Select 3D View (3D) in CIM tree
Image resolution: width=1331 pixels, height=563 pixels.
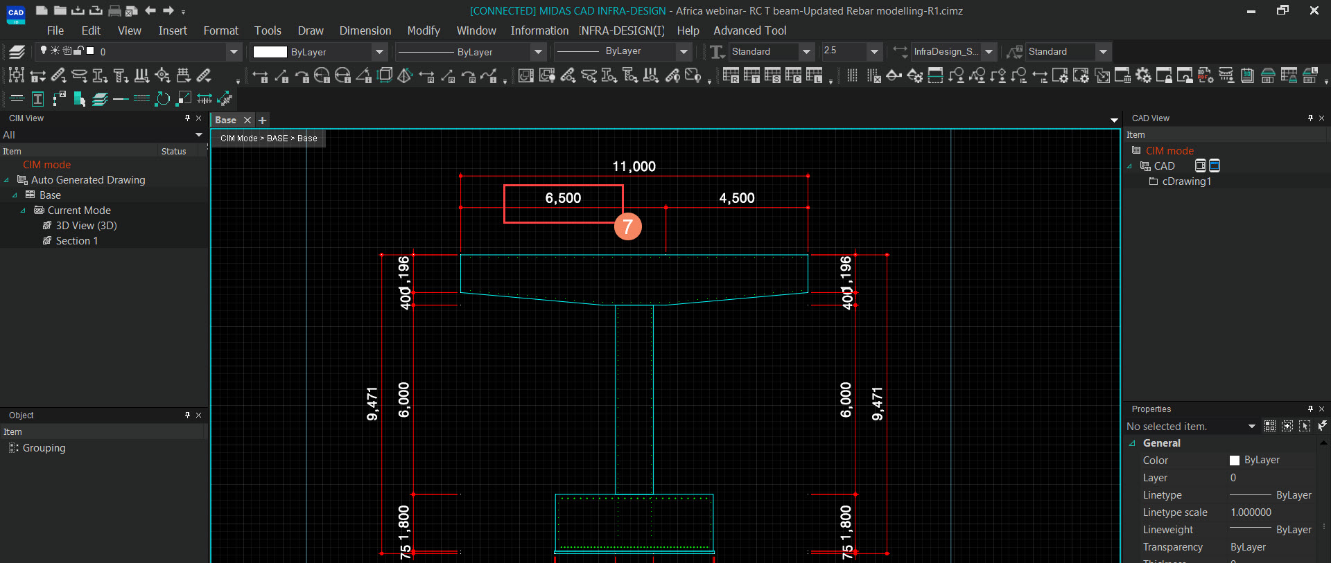click(86, 226)
